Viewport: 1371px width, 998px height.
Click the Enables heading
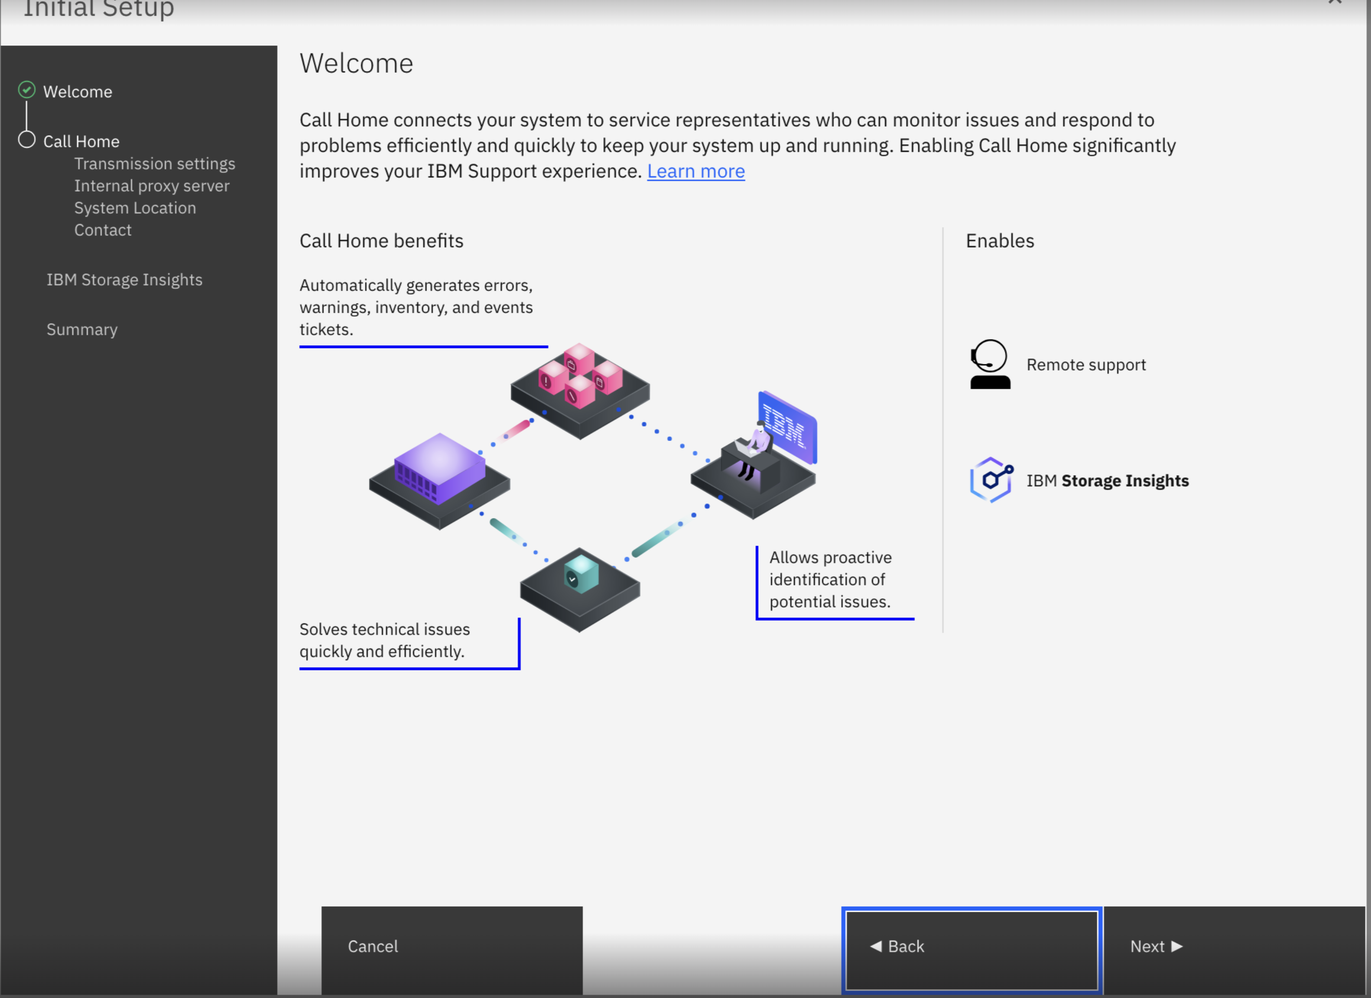[1000, 241]
